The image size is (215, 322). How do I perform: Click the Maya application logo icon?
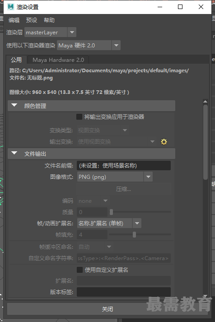pyautogui.click(x=10, y=7)
